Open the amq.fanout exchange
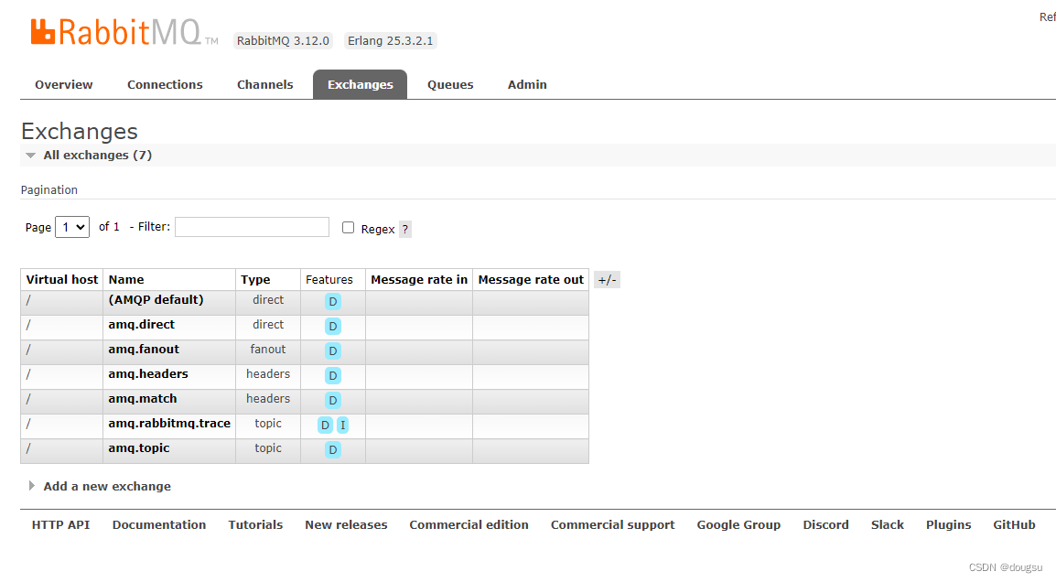 pos(144,350)
